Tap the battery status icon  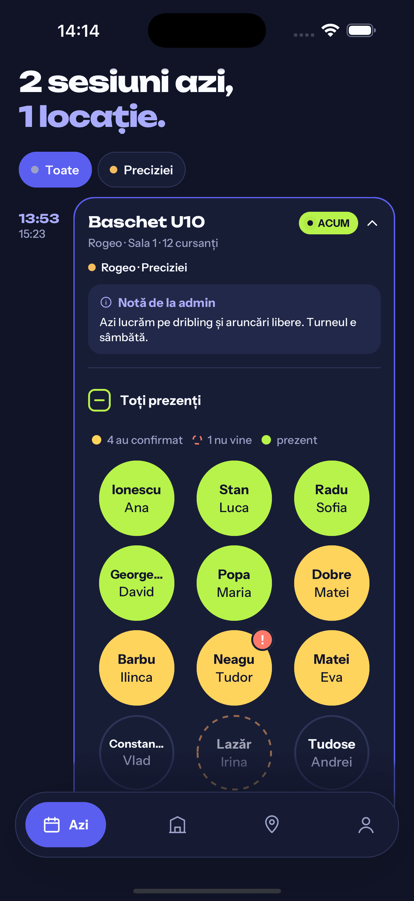(x=361, y=30)
